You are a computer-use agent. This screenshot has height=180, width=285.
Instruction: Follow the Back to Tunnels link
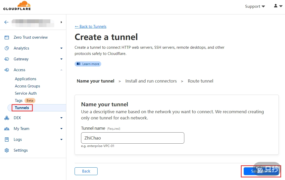(90, 27)
